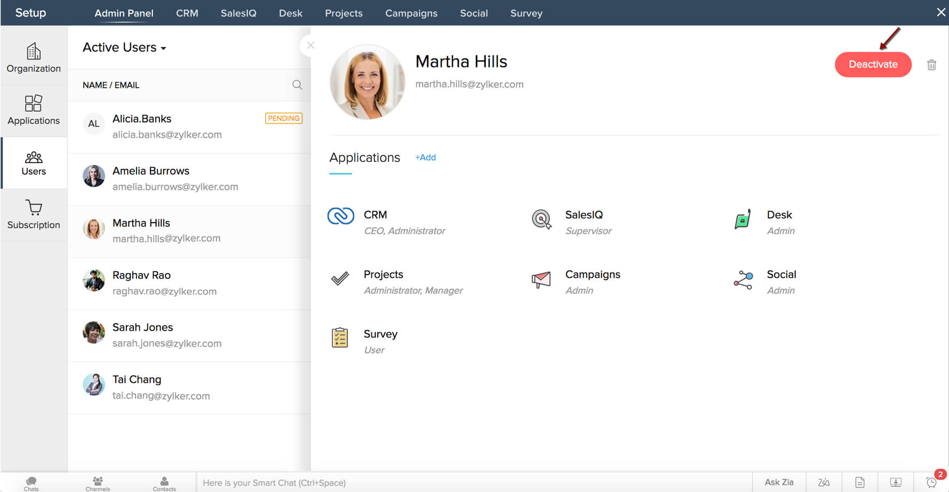Click the trash icon to delete user

(x=931, y=64)
